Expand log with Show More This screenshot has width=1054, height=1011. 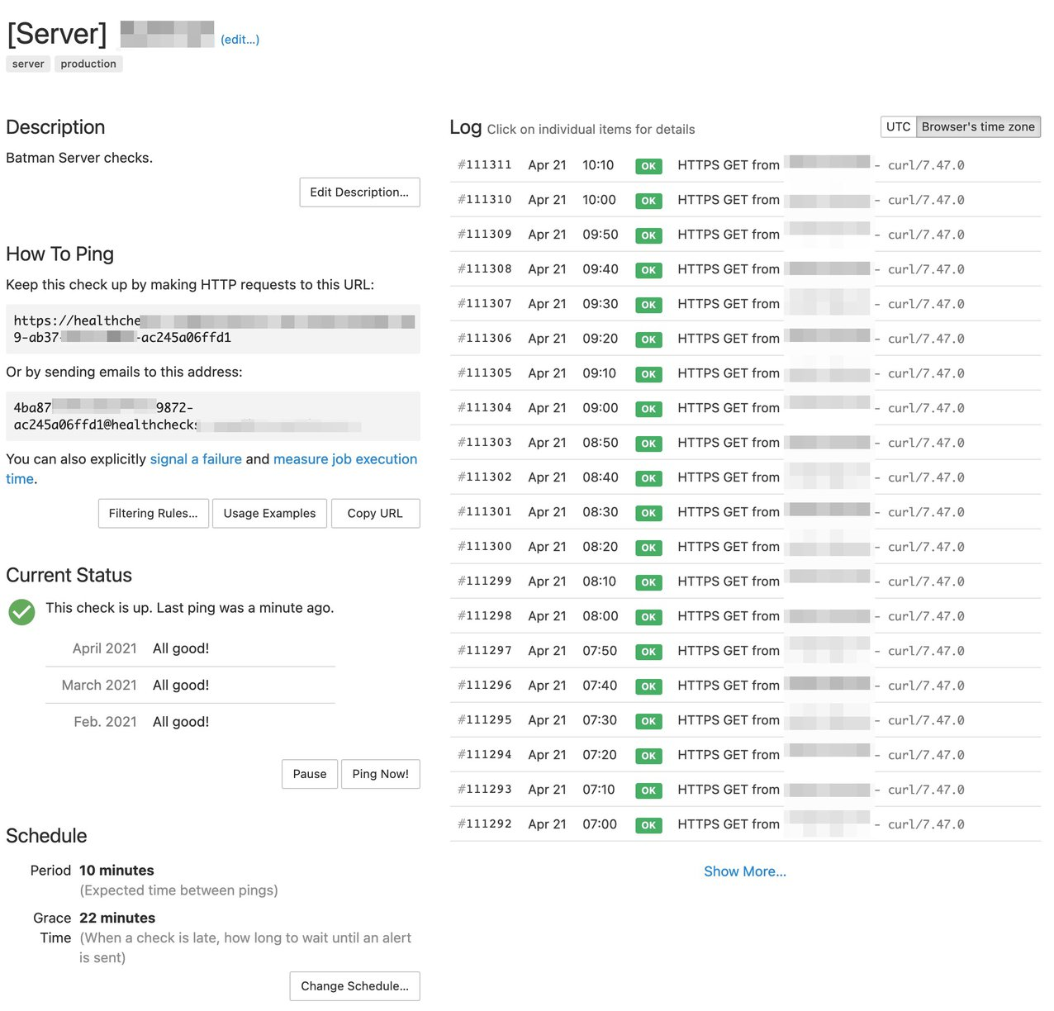[744, 871]
